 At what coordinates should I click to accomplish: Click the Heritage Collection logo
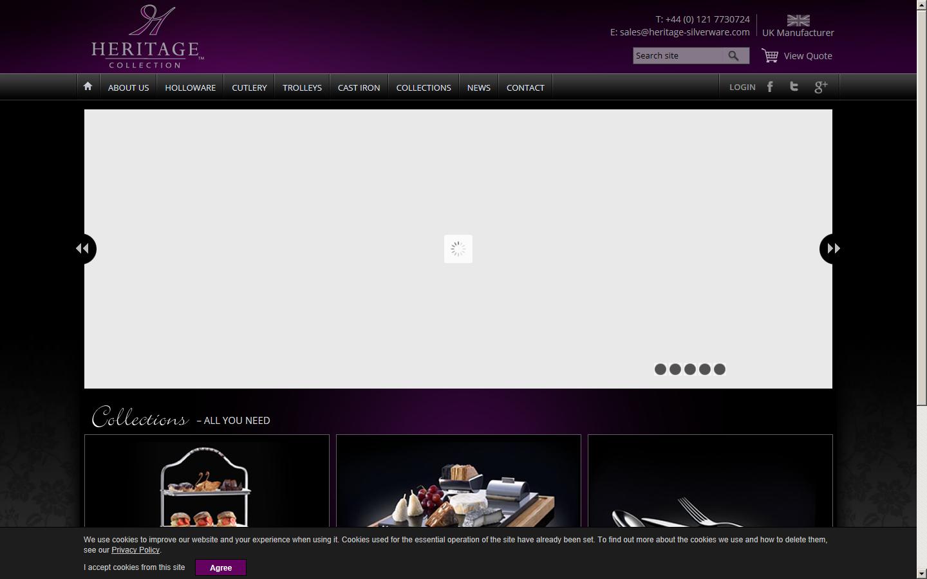[147, 37]
